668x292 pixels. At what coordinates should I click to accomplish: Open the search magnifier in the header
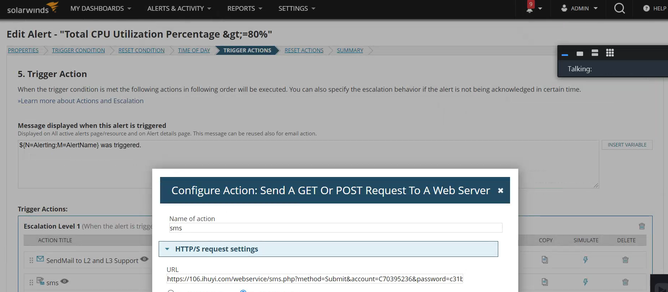(x=619, y=9)
